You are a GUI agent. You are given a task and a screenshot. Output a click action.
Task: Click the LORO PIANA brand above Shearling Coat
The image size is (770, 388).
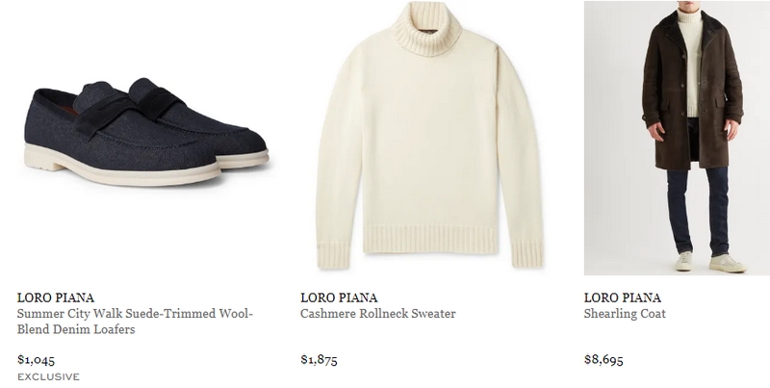(x=622, y=297)
